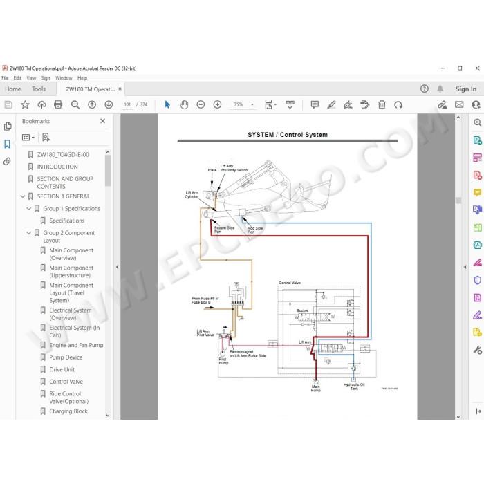This screenshot has width=484, height=484.
Task: Collapse Group 2 Component Layout
Action: (x=29, y=233)
